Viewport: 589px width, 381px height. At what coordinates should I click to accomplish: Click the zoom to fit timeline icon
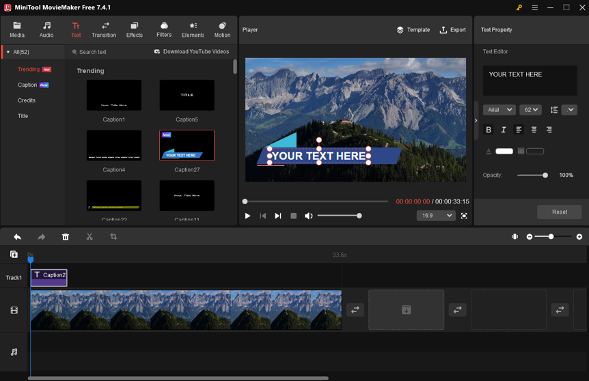pos(515,237)
